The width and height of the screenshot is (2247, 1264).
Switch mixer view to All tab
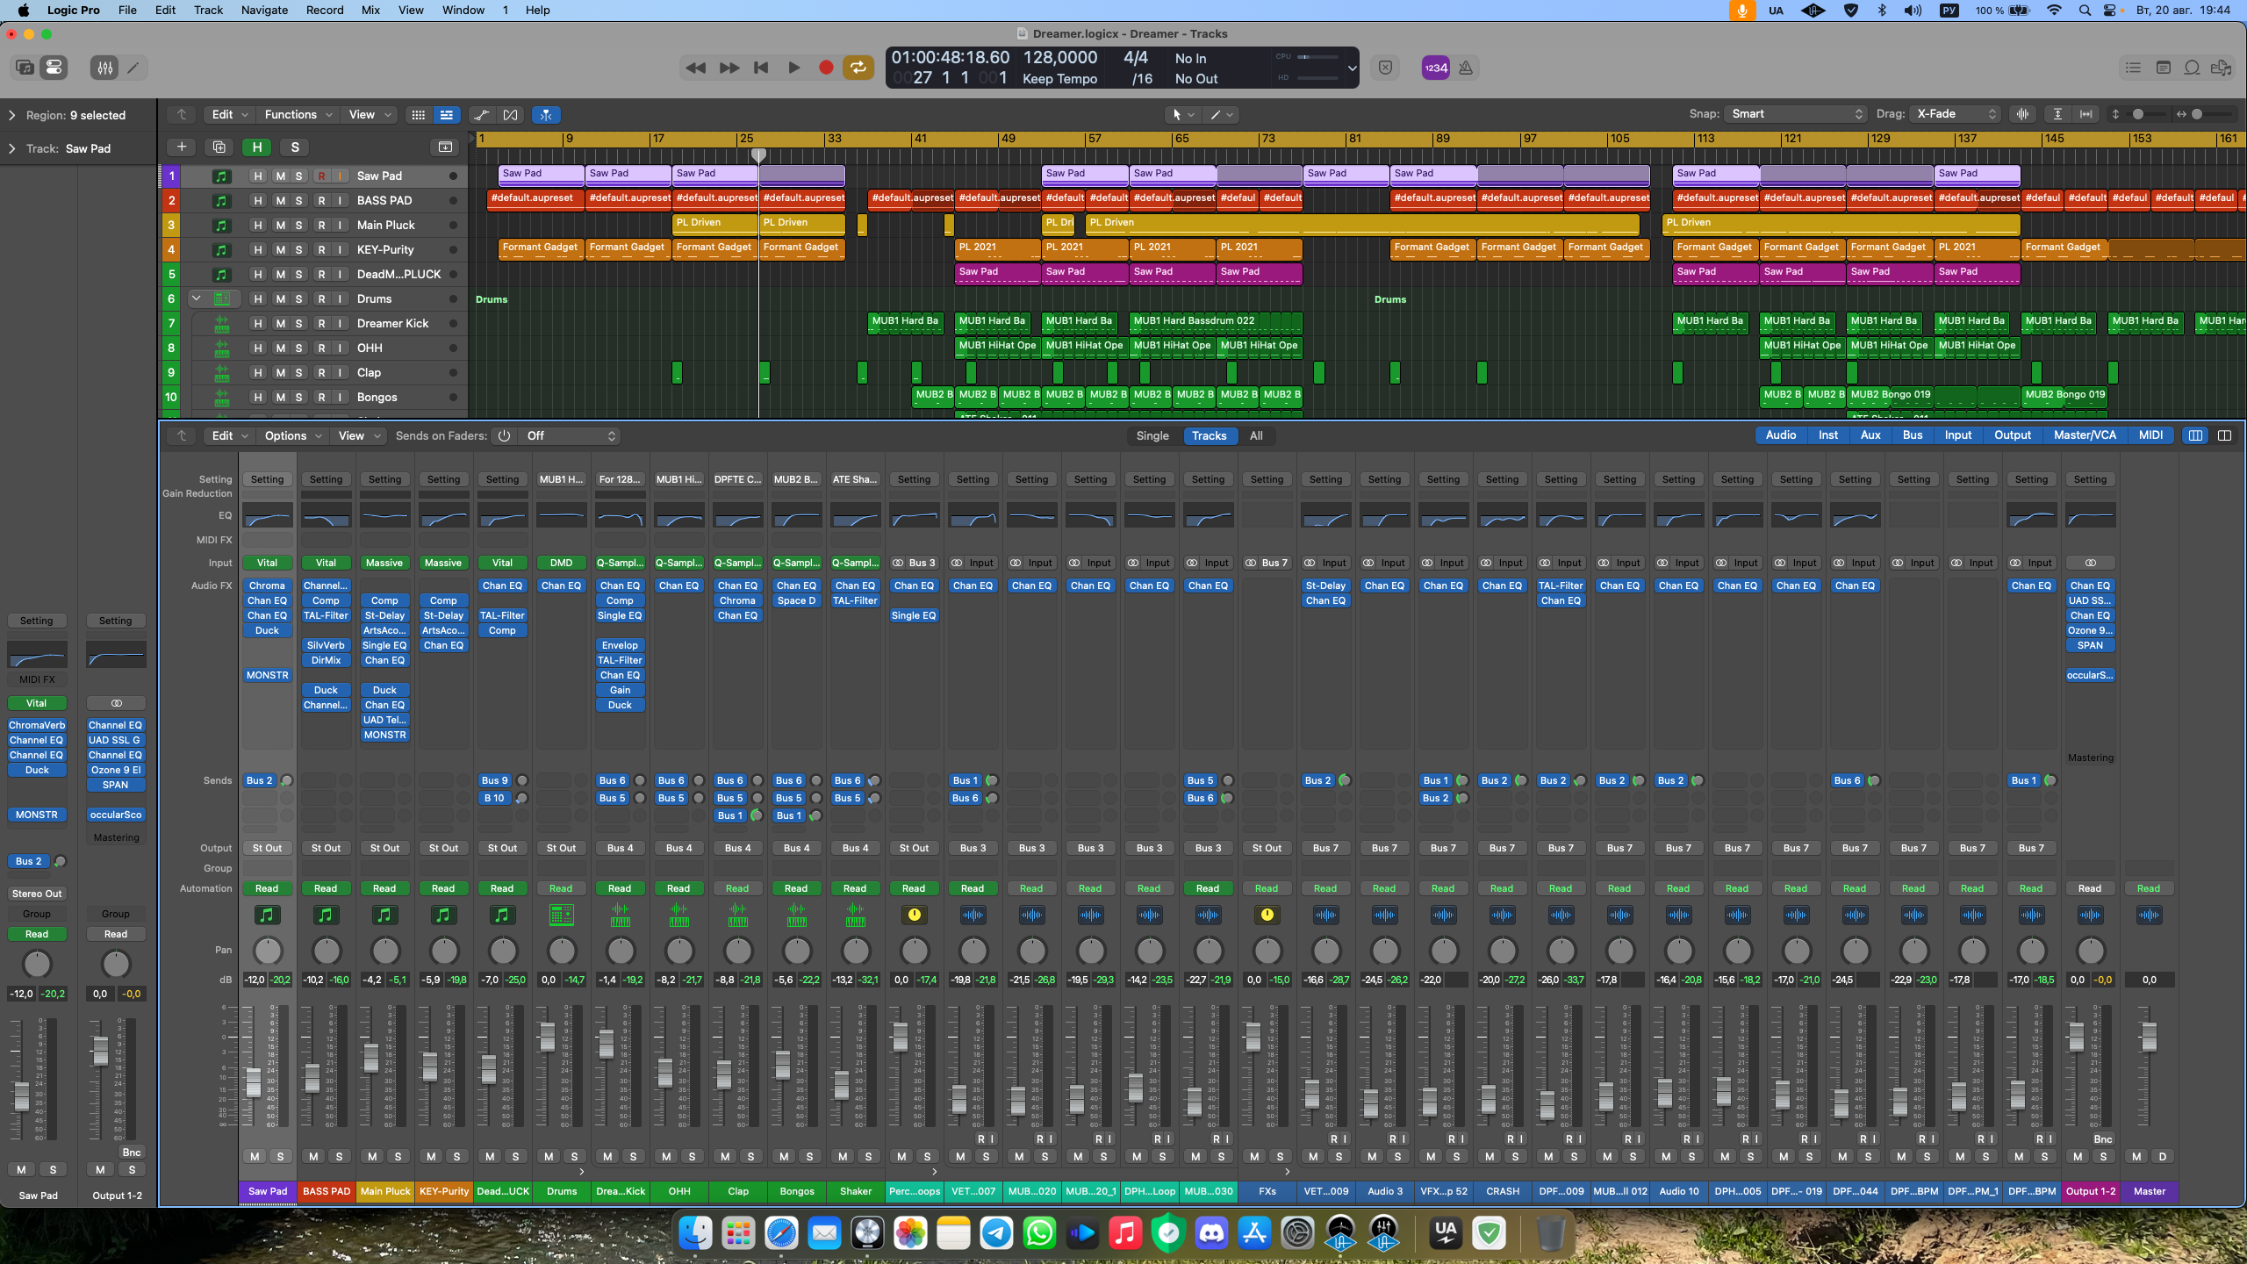1256,435
